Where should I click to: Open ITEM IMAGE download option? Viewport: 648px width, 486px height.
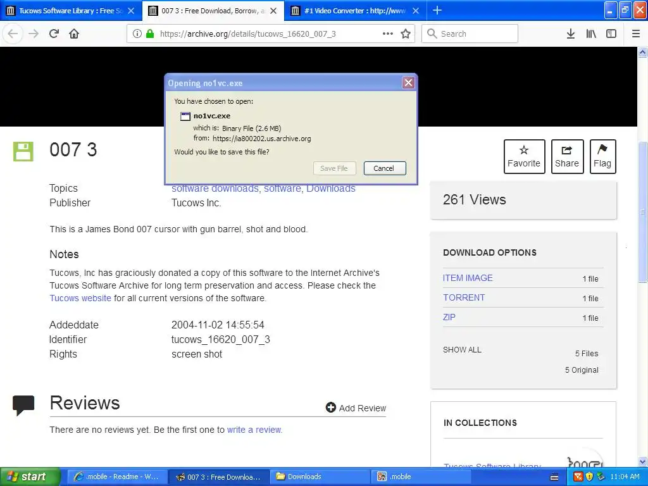click(468, 278)
